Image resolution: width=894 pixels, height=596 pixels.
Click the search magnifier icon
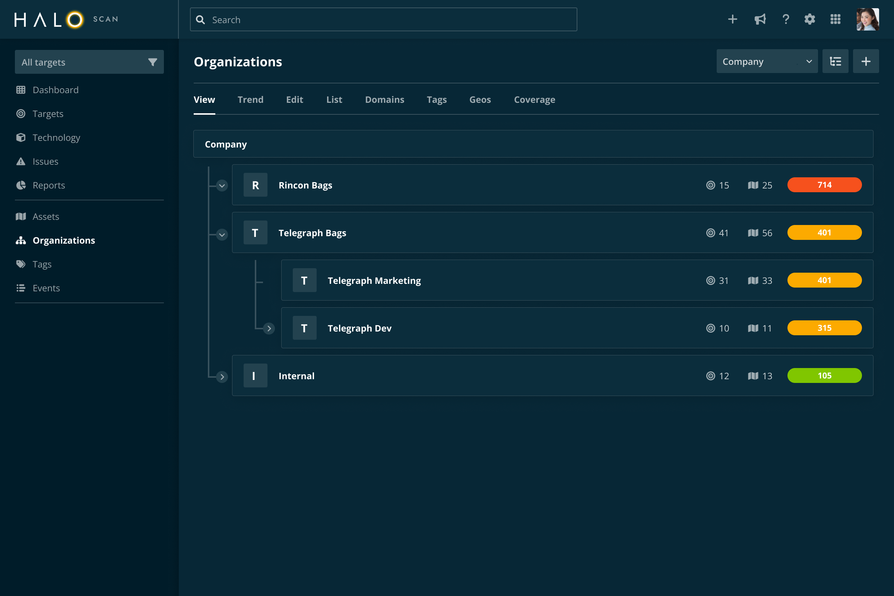click(200, 20)
